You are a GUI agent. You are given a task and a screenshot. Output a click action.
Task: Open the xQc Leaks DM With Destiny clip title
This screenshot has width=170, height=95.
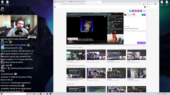[75, 79]
